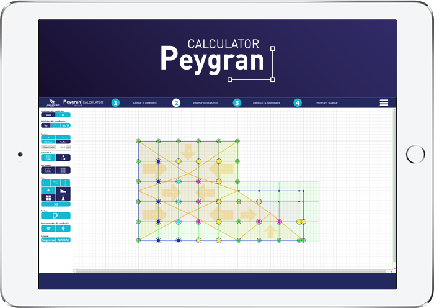
Task: Select mm measurement units
Action: [x=48, y=115]
